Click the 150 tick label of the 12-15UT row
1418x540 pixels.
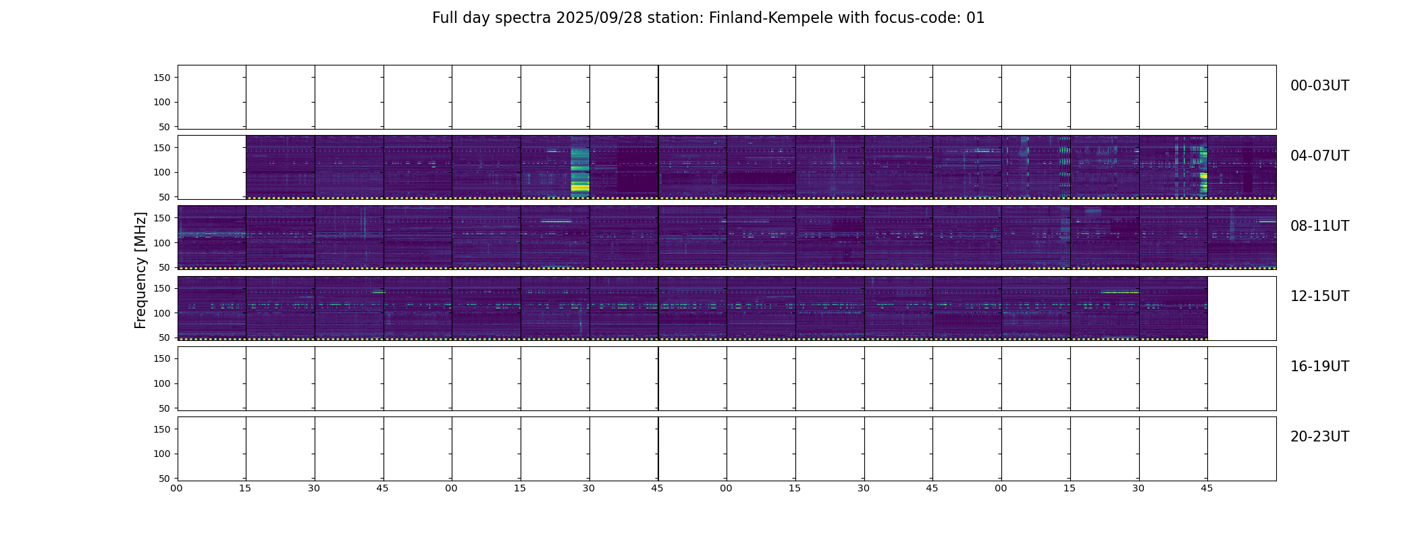click(x=162, y=288)
